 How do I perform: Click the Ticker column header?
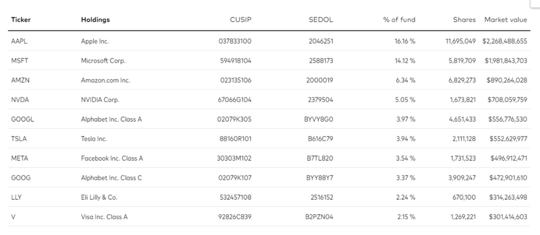click(21, 19)
